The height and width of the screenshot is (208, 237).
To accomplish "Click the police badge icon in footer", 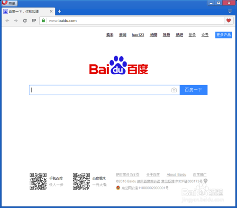I will pos(118,188).
